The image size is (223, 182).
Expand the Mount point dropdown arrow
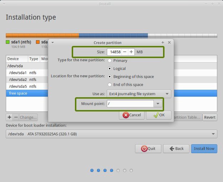point(158,104)
